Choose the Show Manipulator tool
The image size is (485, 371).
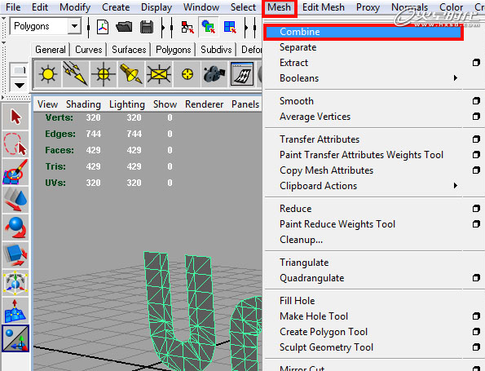15,338
